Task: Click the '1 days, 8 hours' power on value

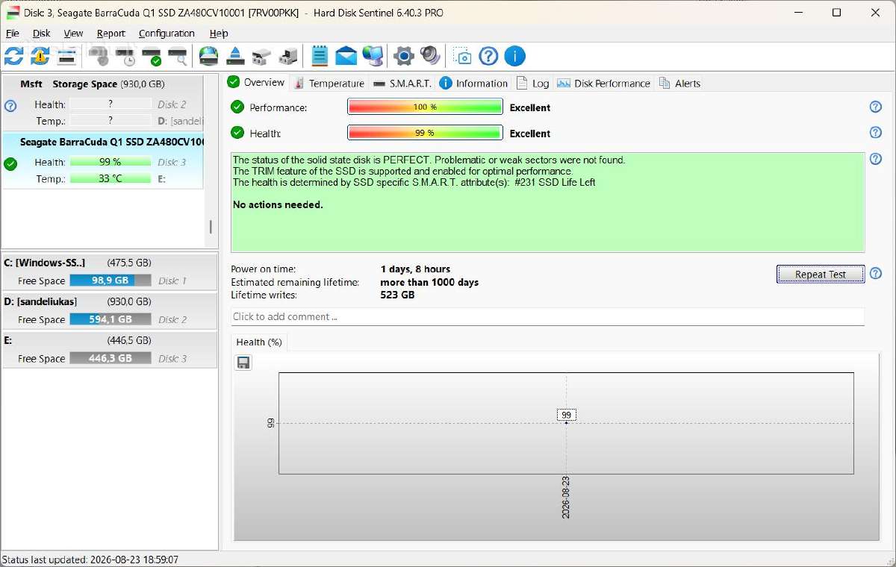Action: click(x=415, y=269)
